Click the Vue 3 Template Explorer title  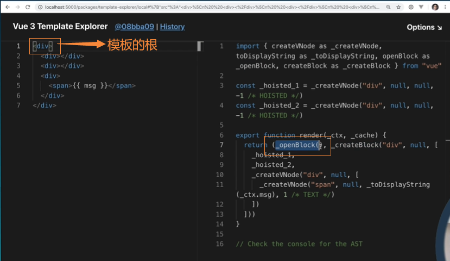coord(60,27)
